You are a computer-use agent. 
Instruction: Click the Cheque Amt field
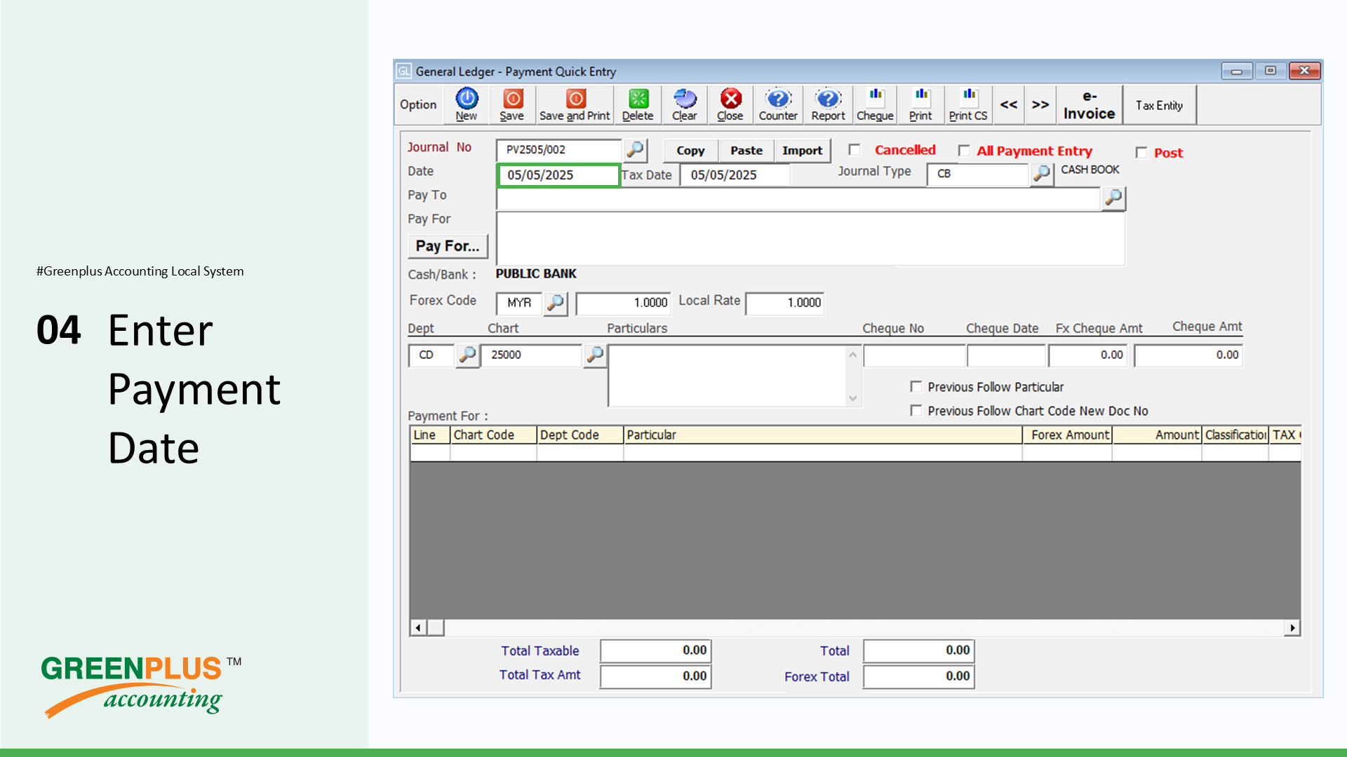(x=1188, y=355)
